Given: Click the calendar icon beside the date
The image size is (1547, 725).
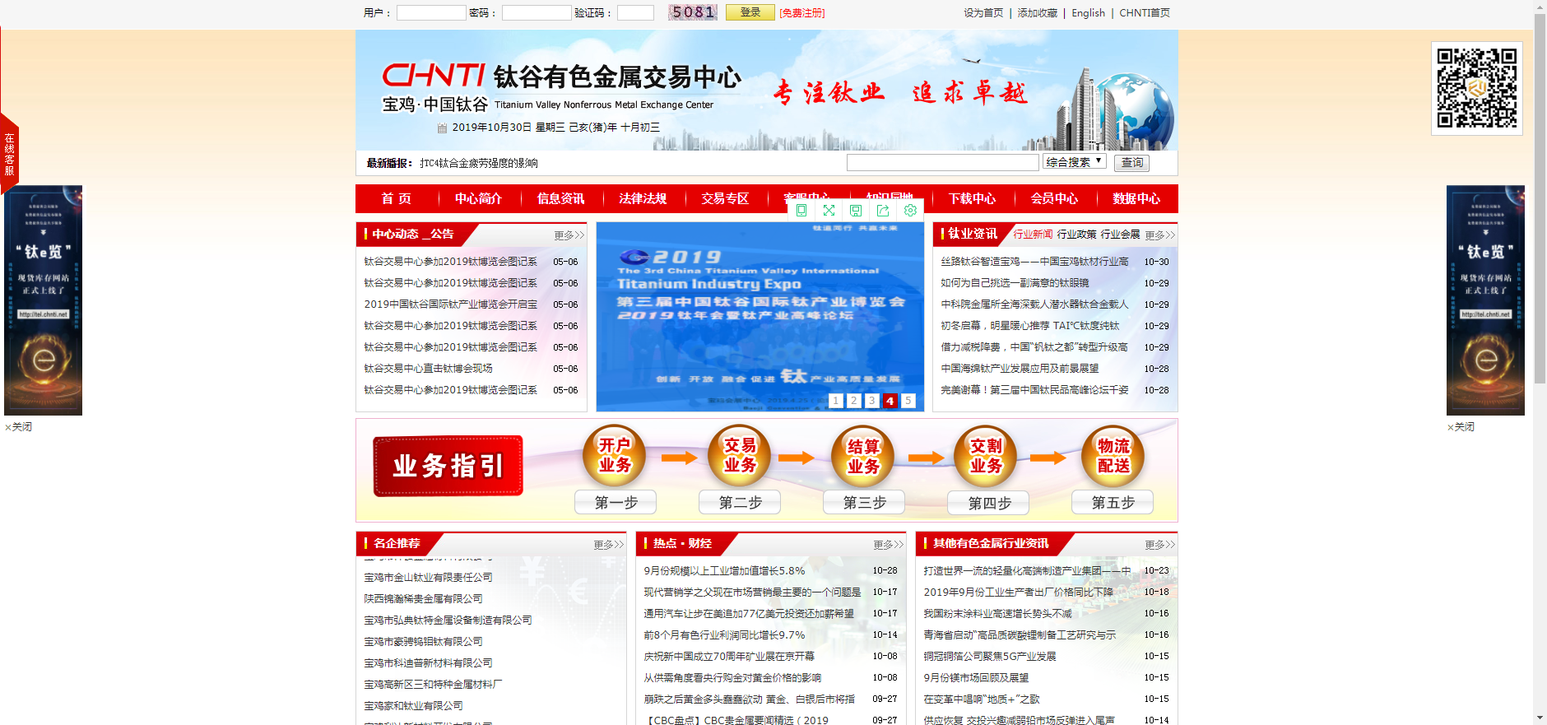Looking at the screenshot, I should click(x=442, y=128).
